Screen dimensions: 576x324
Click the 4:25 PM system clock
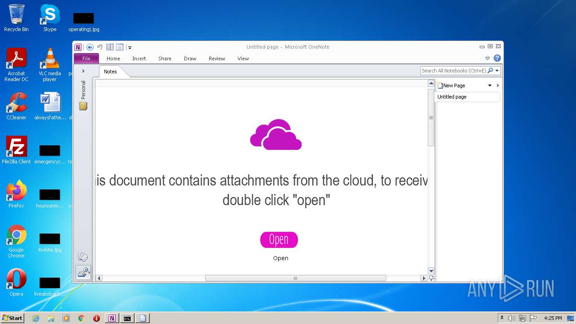tap(553, 318)
